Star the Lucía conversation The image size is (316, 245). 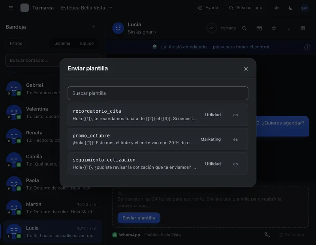[x=274, y=28]
